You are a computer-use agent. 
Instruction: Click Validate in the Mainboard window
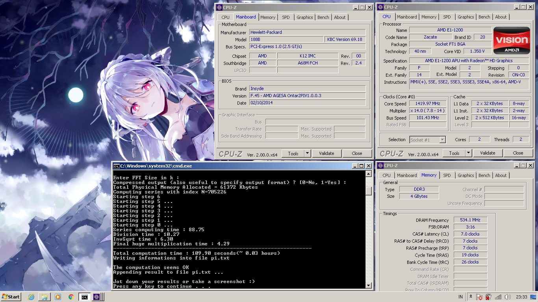327,153
